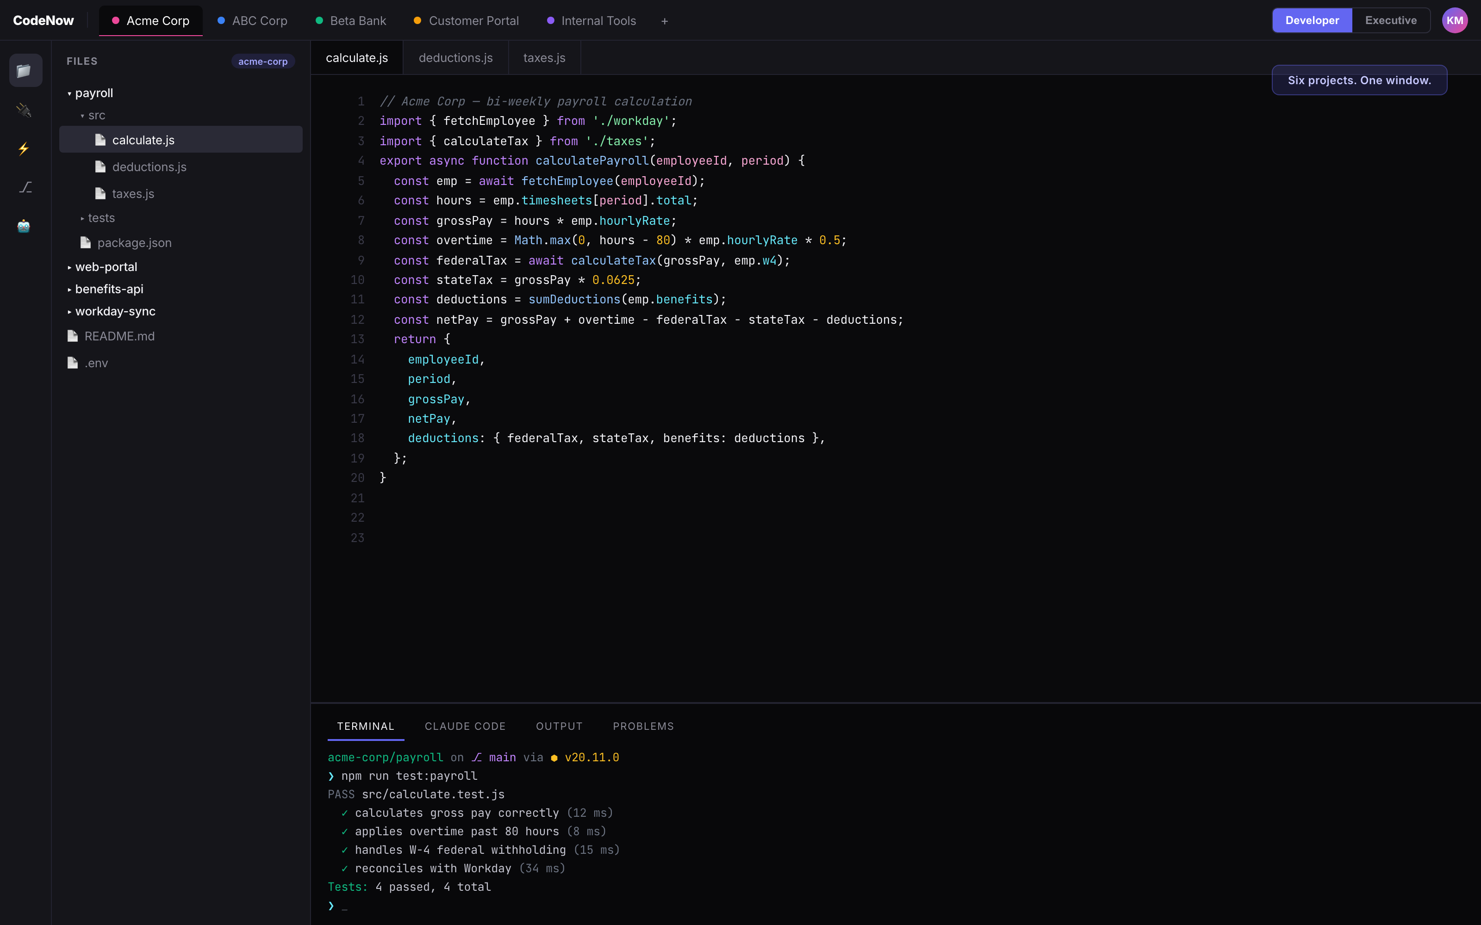Click the './workday' import string
This screenshot has width=1481, height=925.
[x=631, y=121]
